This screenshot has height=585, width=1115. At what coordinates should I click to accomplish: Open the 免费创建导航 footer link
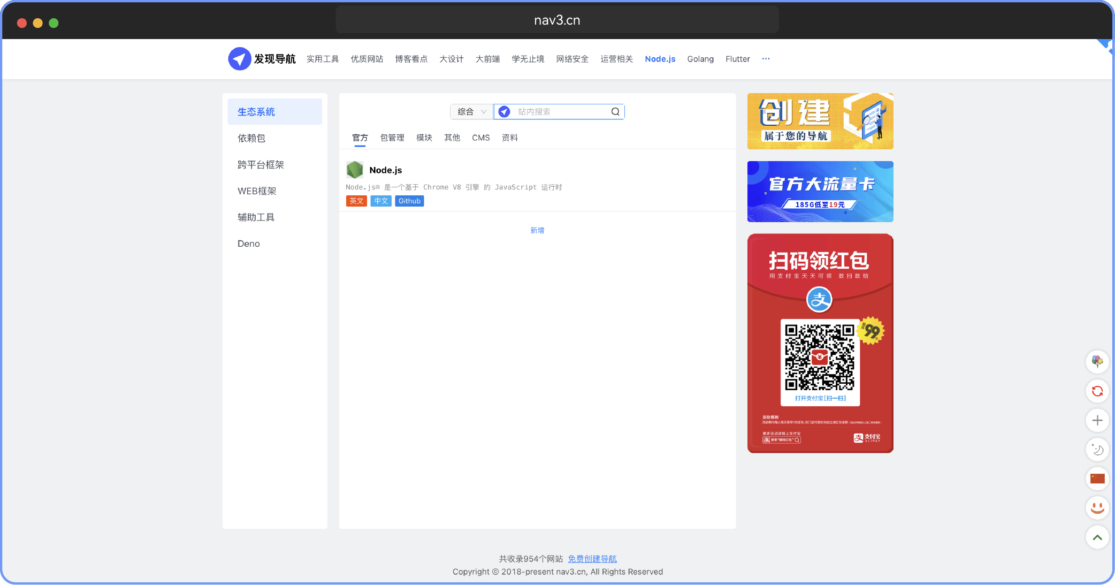click(592, 559)
